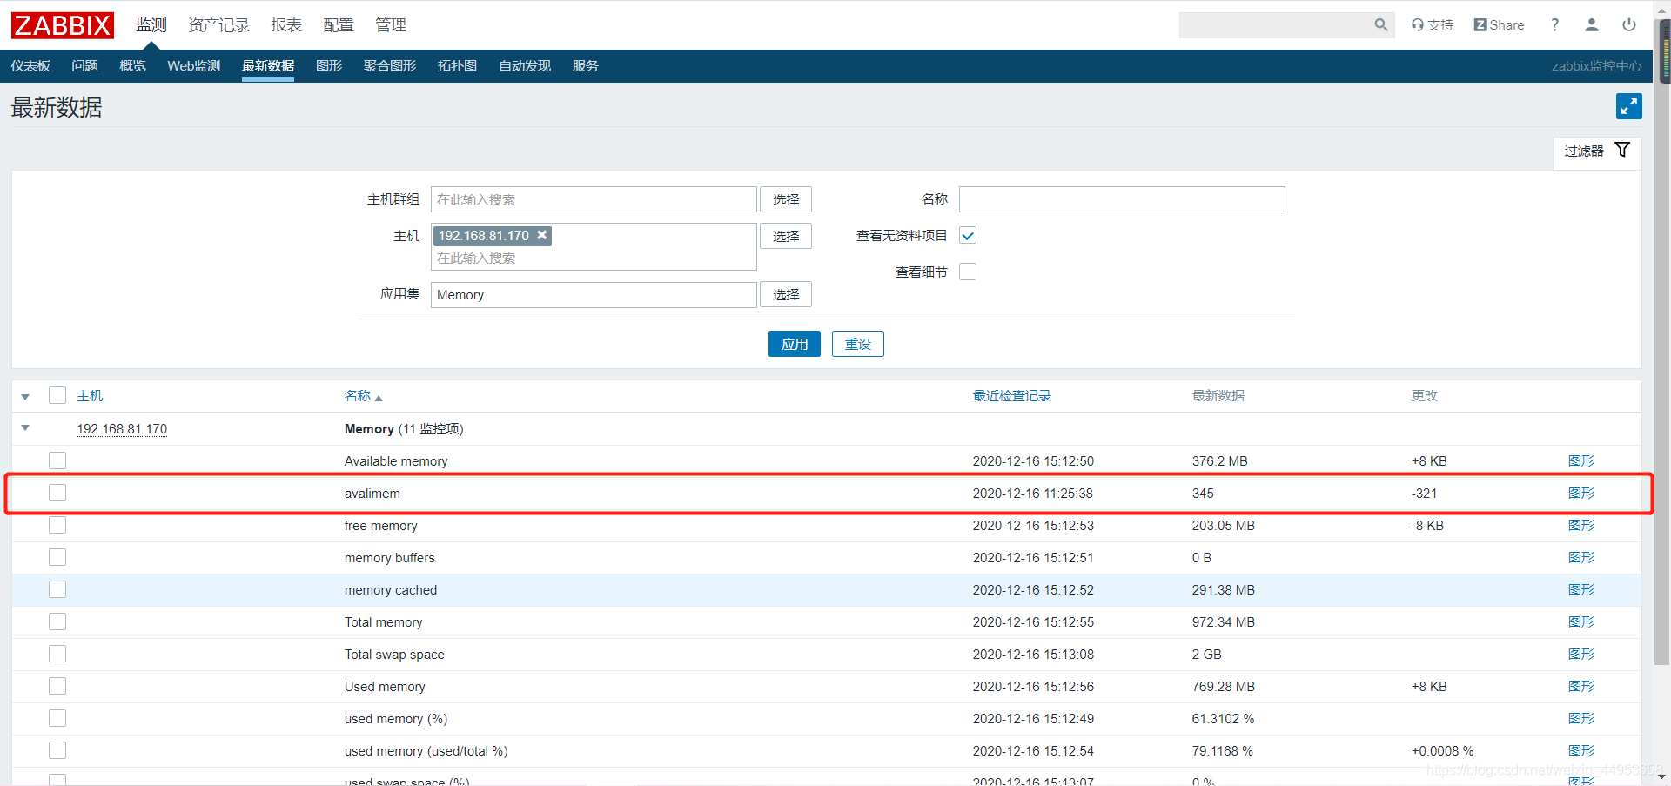Toggle the filter funnel tab
The width and height of the screenshot is (1671, 786).
(1597, 151)
